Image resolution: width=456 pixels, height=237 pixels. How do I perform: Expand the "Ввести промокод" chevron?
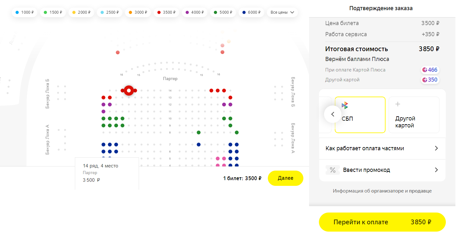click(436, 170)
